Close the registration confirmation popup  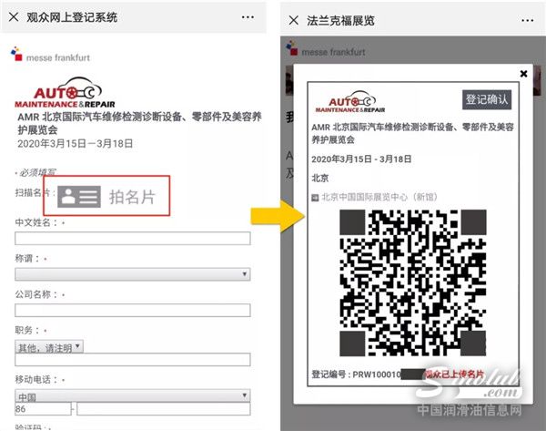523,73
